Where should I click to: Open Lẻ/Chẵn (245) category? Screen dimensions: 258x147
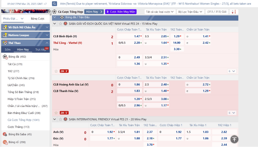[x=16, y=85]
